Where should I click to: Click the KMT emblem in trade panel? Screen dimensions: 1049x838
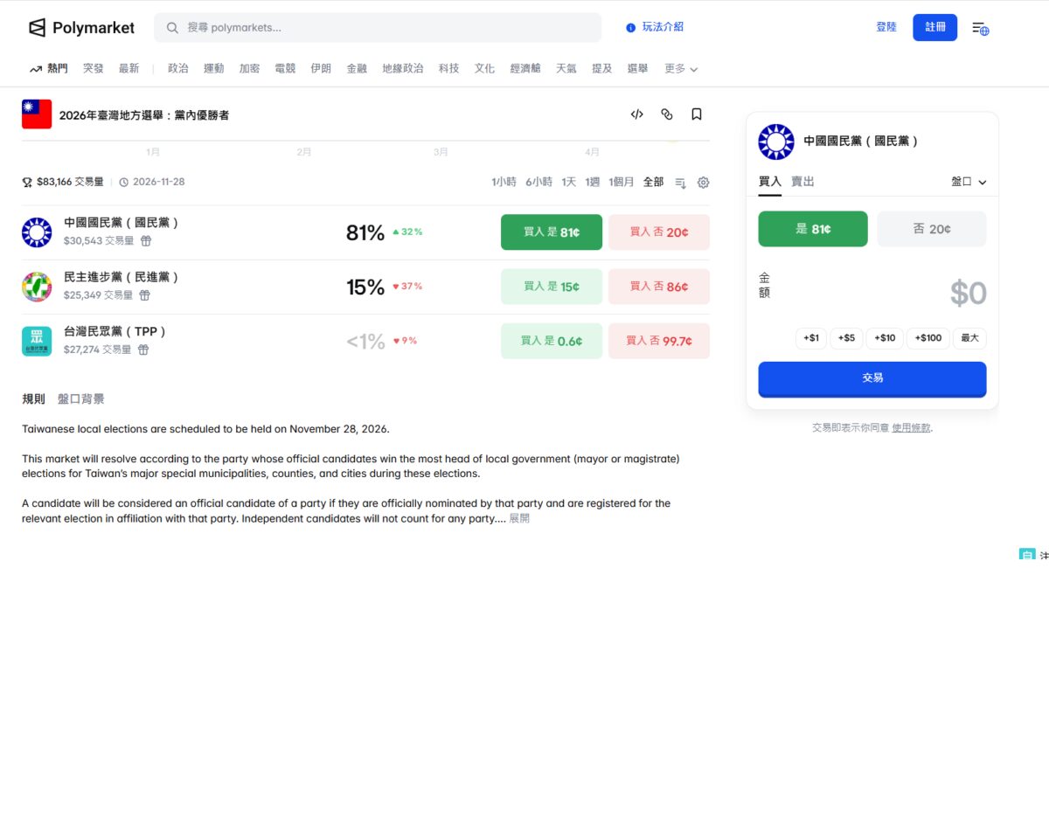(x=776, y=142)
